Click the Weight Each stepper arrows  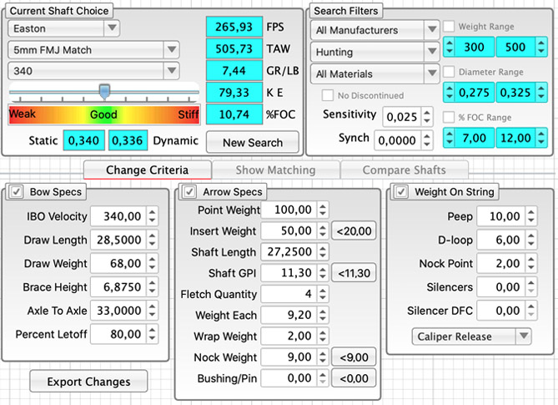pos(323,315)
